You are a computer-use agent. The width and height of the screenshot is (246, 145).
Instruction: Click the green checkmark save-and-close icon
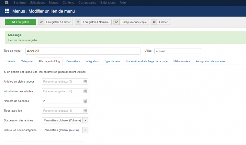click(41, 22)
